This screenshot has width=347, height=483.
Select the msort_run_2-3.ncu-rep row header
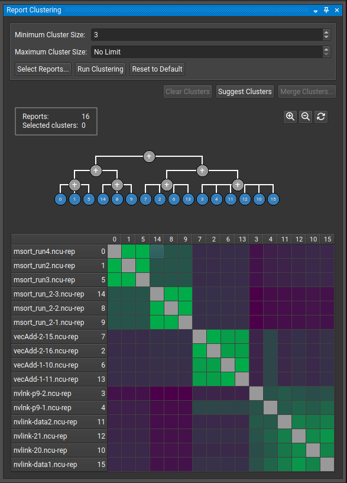[x=59, y=294]
